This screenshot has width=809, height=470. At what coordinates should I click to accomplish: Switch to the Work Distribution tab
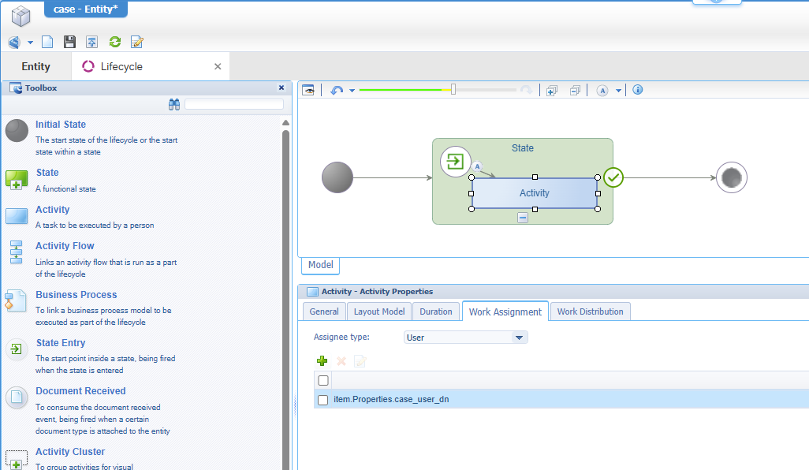[590, 311]
